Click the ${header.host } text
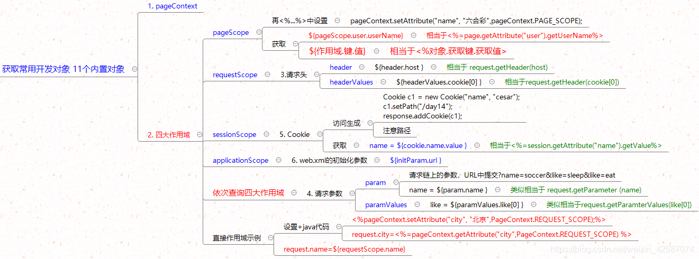Screen dimensions: 699x259 [x=400, y=67]
